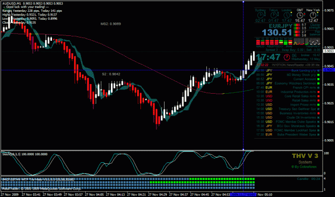Image resolution: width=335 pixels, height=197 pixels.
Task: Click the large 17:47 clock readout
Action: click(268, 57)
